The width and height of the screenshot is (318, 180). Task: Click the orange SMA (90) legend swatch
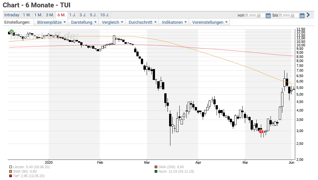pos(11,171)
